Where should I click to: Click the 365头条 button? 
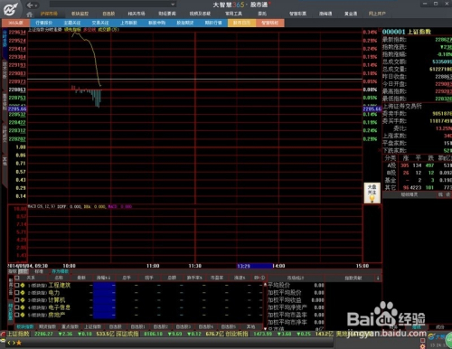(15, 23)
